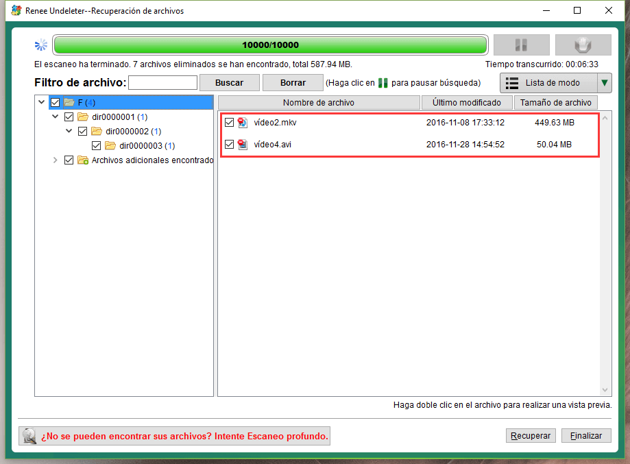Viewport: 630px width, 464px height.
Task: Click the dir0000003 folder icon
Action: [x=110, y=145]
